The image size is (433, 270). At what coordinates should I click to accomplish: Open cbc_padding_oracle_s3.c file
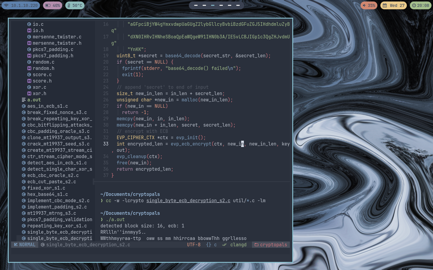point(58,131)
